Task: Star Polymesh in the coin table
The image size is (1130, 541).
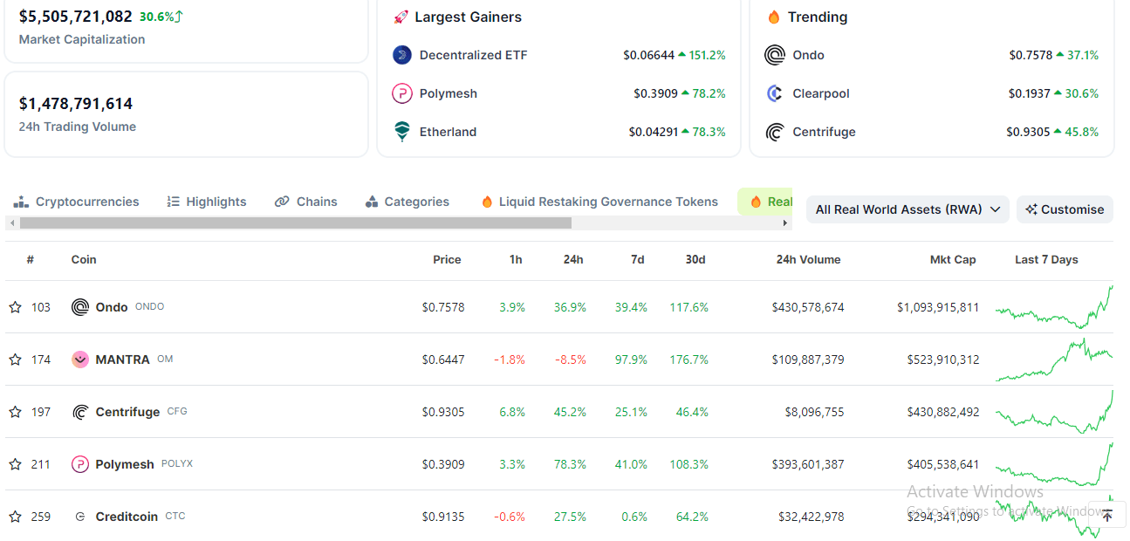Action: coord(15,464)
